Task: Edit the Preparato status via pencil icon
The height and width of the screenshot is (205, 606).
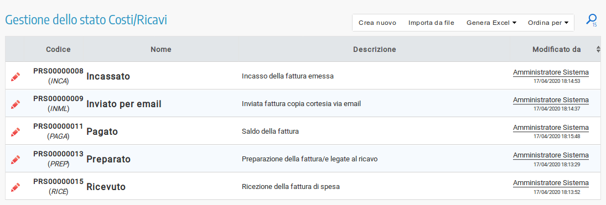Action: click(15, 159)
